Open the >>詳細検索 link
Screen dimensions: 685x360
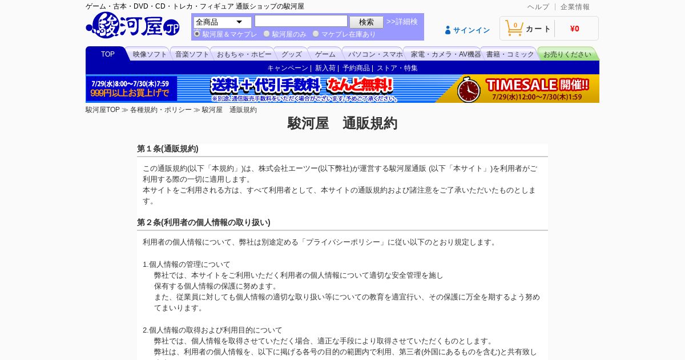coord(402,22)
